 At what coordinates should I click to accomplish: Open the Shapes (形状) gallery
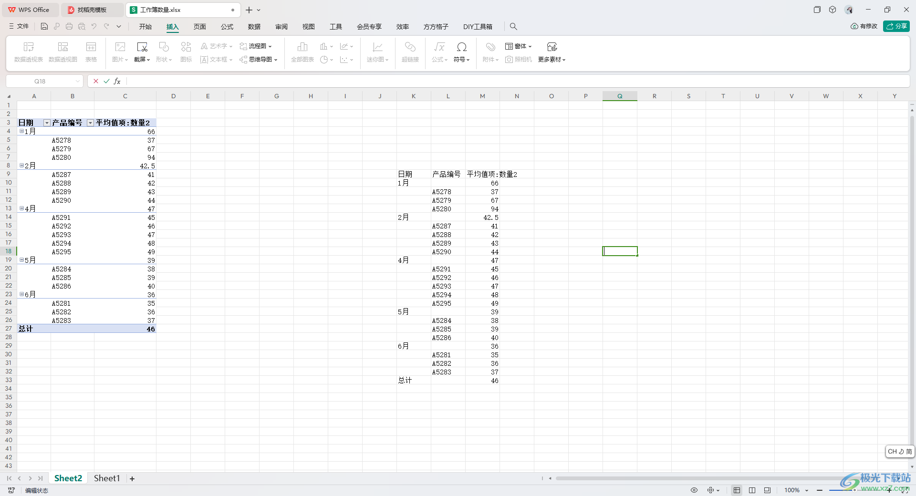pyautogui.click(x=164, y=52)
